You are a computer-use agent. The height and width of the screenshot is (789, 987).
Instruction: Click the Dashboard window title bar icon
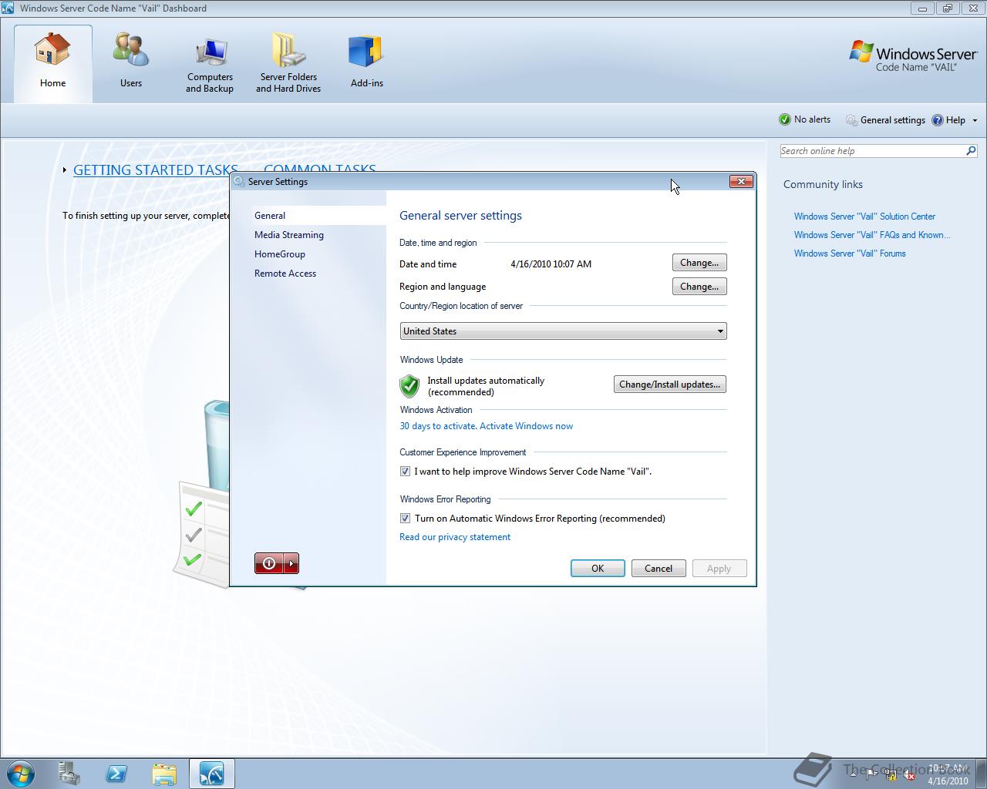pos(8,8)
